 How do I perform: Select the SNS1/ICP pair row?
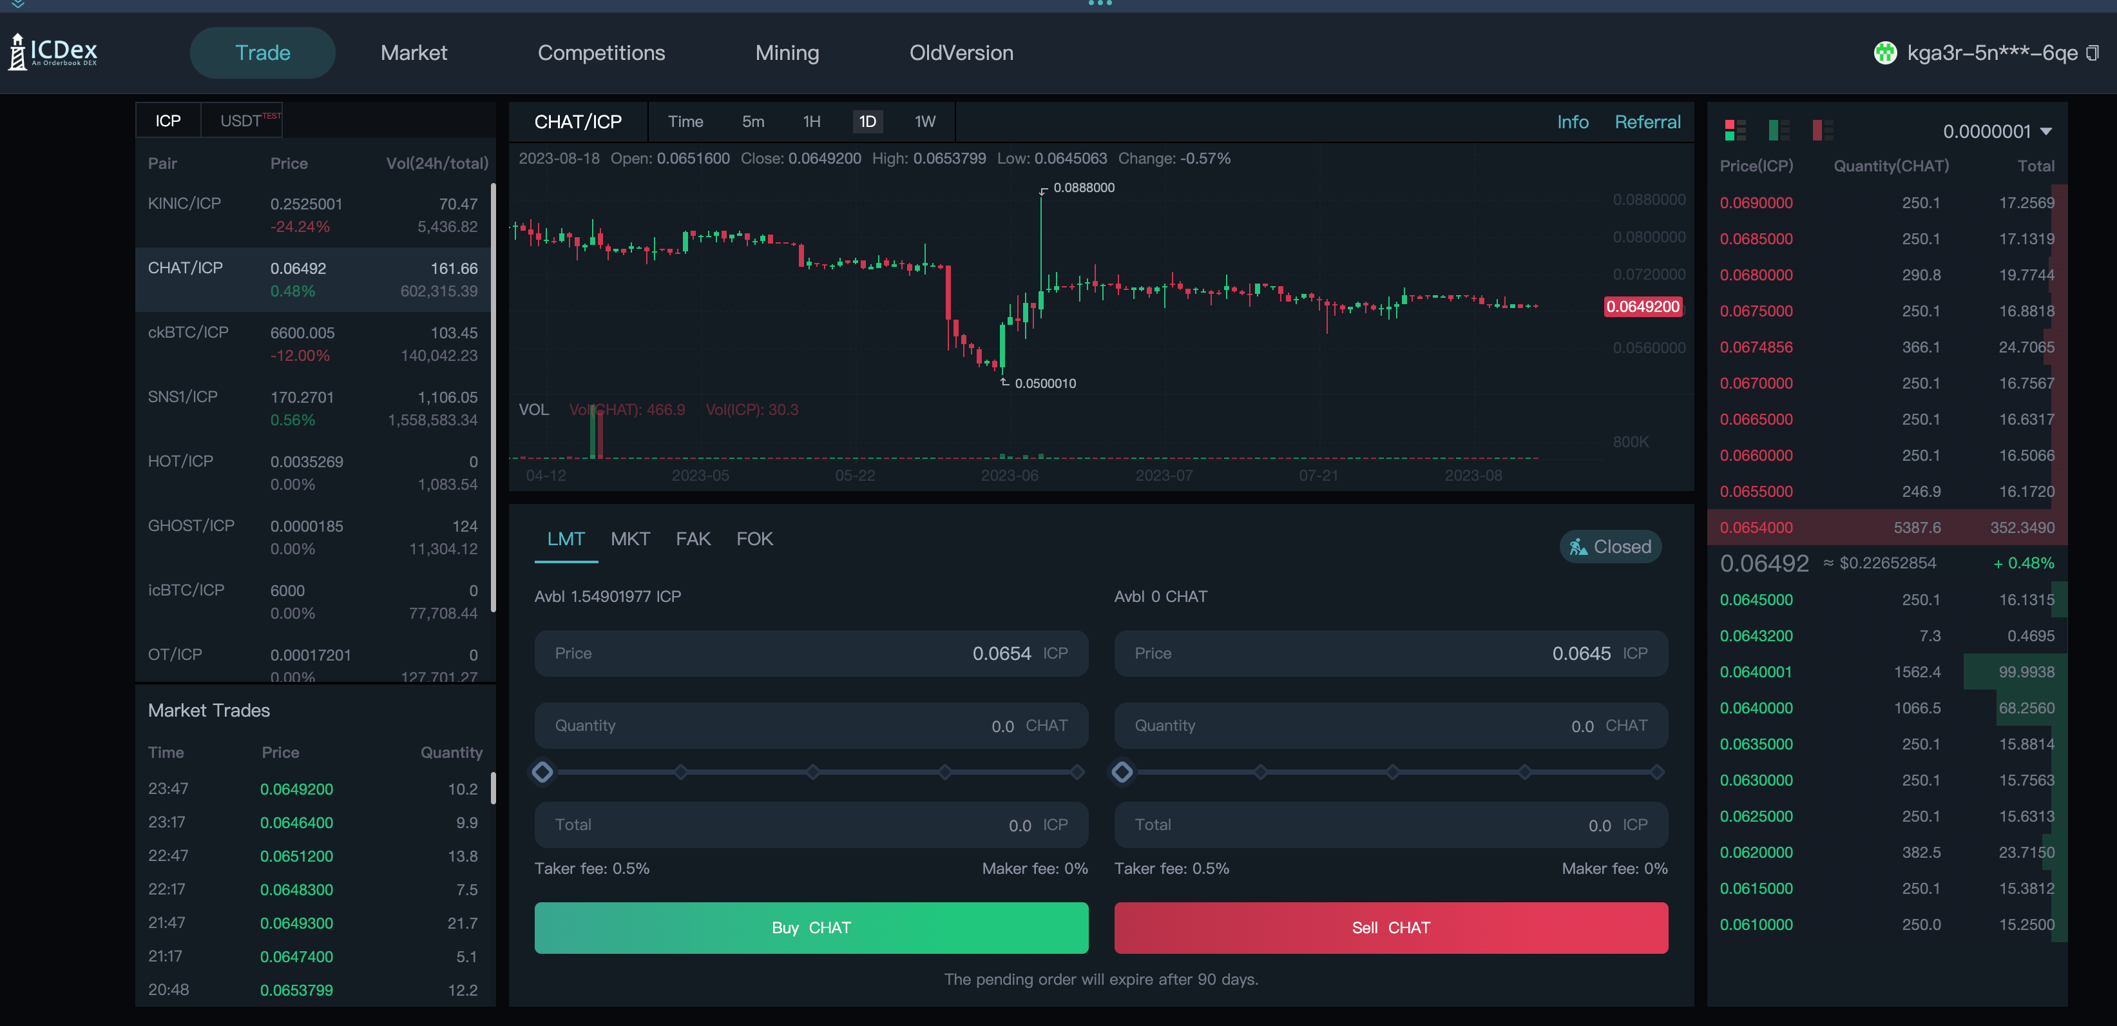(x=312, y=409)
